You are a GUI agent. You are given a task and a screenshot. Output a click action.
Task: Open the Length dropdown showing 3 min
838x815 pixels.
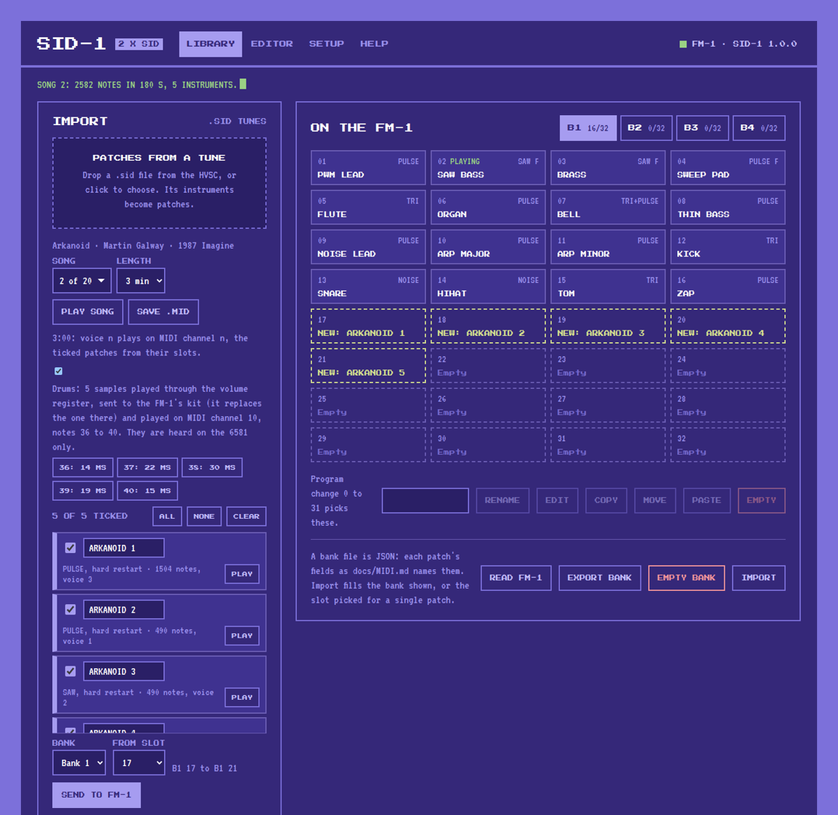(141, 281)
